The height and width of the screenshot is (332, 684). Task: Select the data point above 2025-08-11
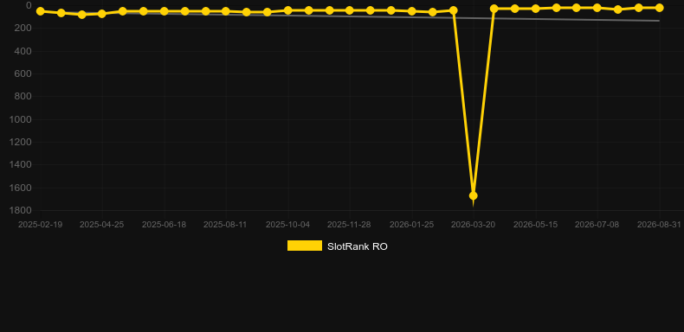click(226, 11)
